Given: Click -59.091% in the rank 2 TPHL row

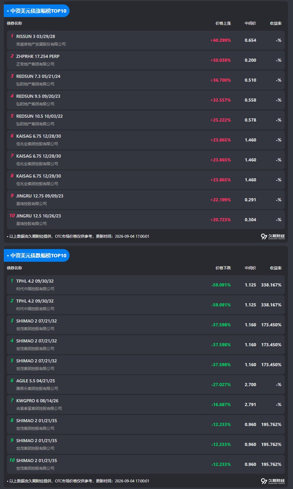Looking at the screenshot, I should point(221,305).
